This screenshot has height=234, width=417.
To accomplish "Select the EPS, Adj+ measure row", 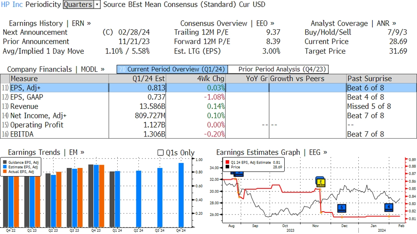I will (208, 88).
